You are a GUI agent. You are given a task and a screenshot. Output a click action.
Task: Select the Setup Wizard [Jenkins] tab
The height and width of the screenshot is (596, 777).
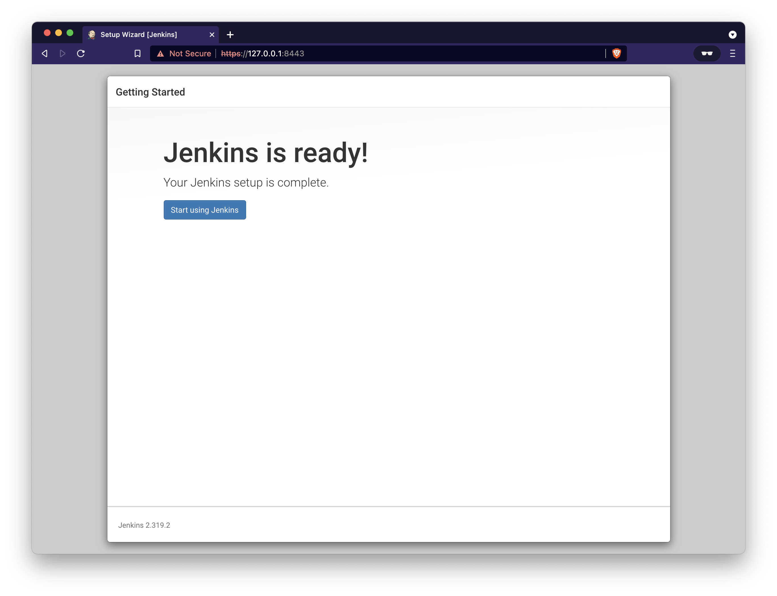point(139,35)
